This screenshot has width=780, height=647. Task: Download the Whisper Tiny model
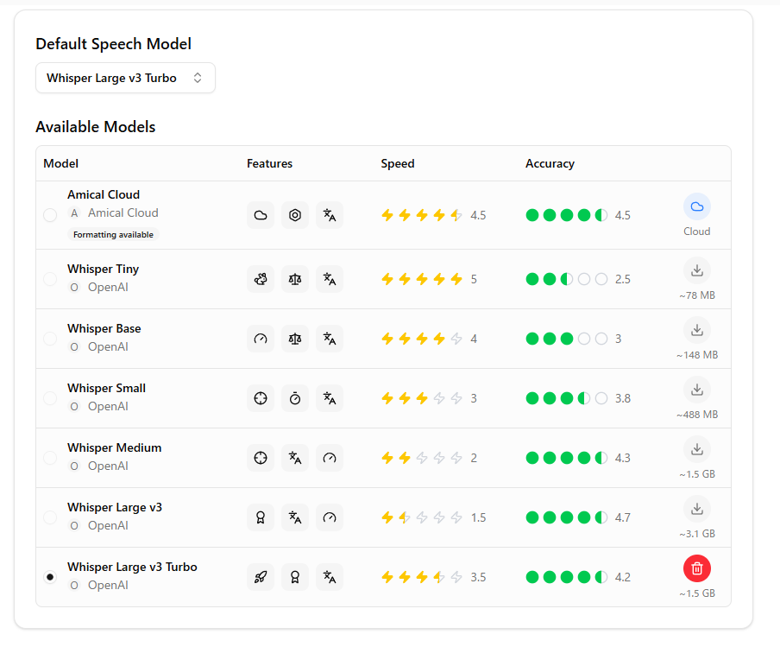(697, 270)
